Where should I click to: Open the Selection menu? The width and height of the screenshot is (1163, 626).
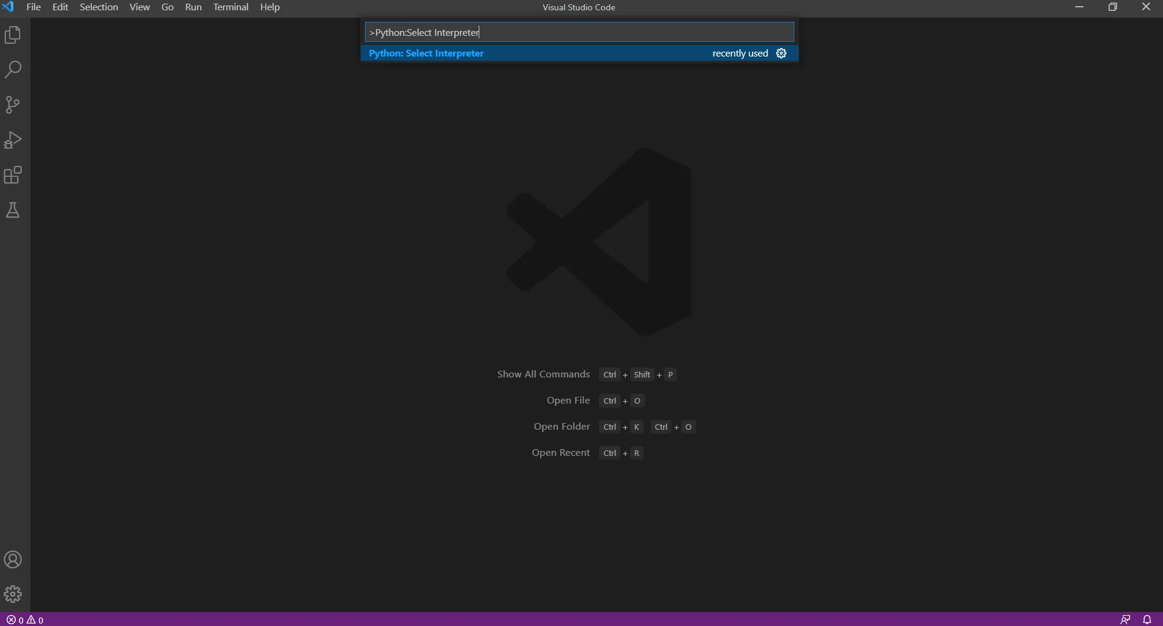click(99, 7)
